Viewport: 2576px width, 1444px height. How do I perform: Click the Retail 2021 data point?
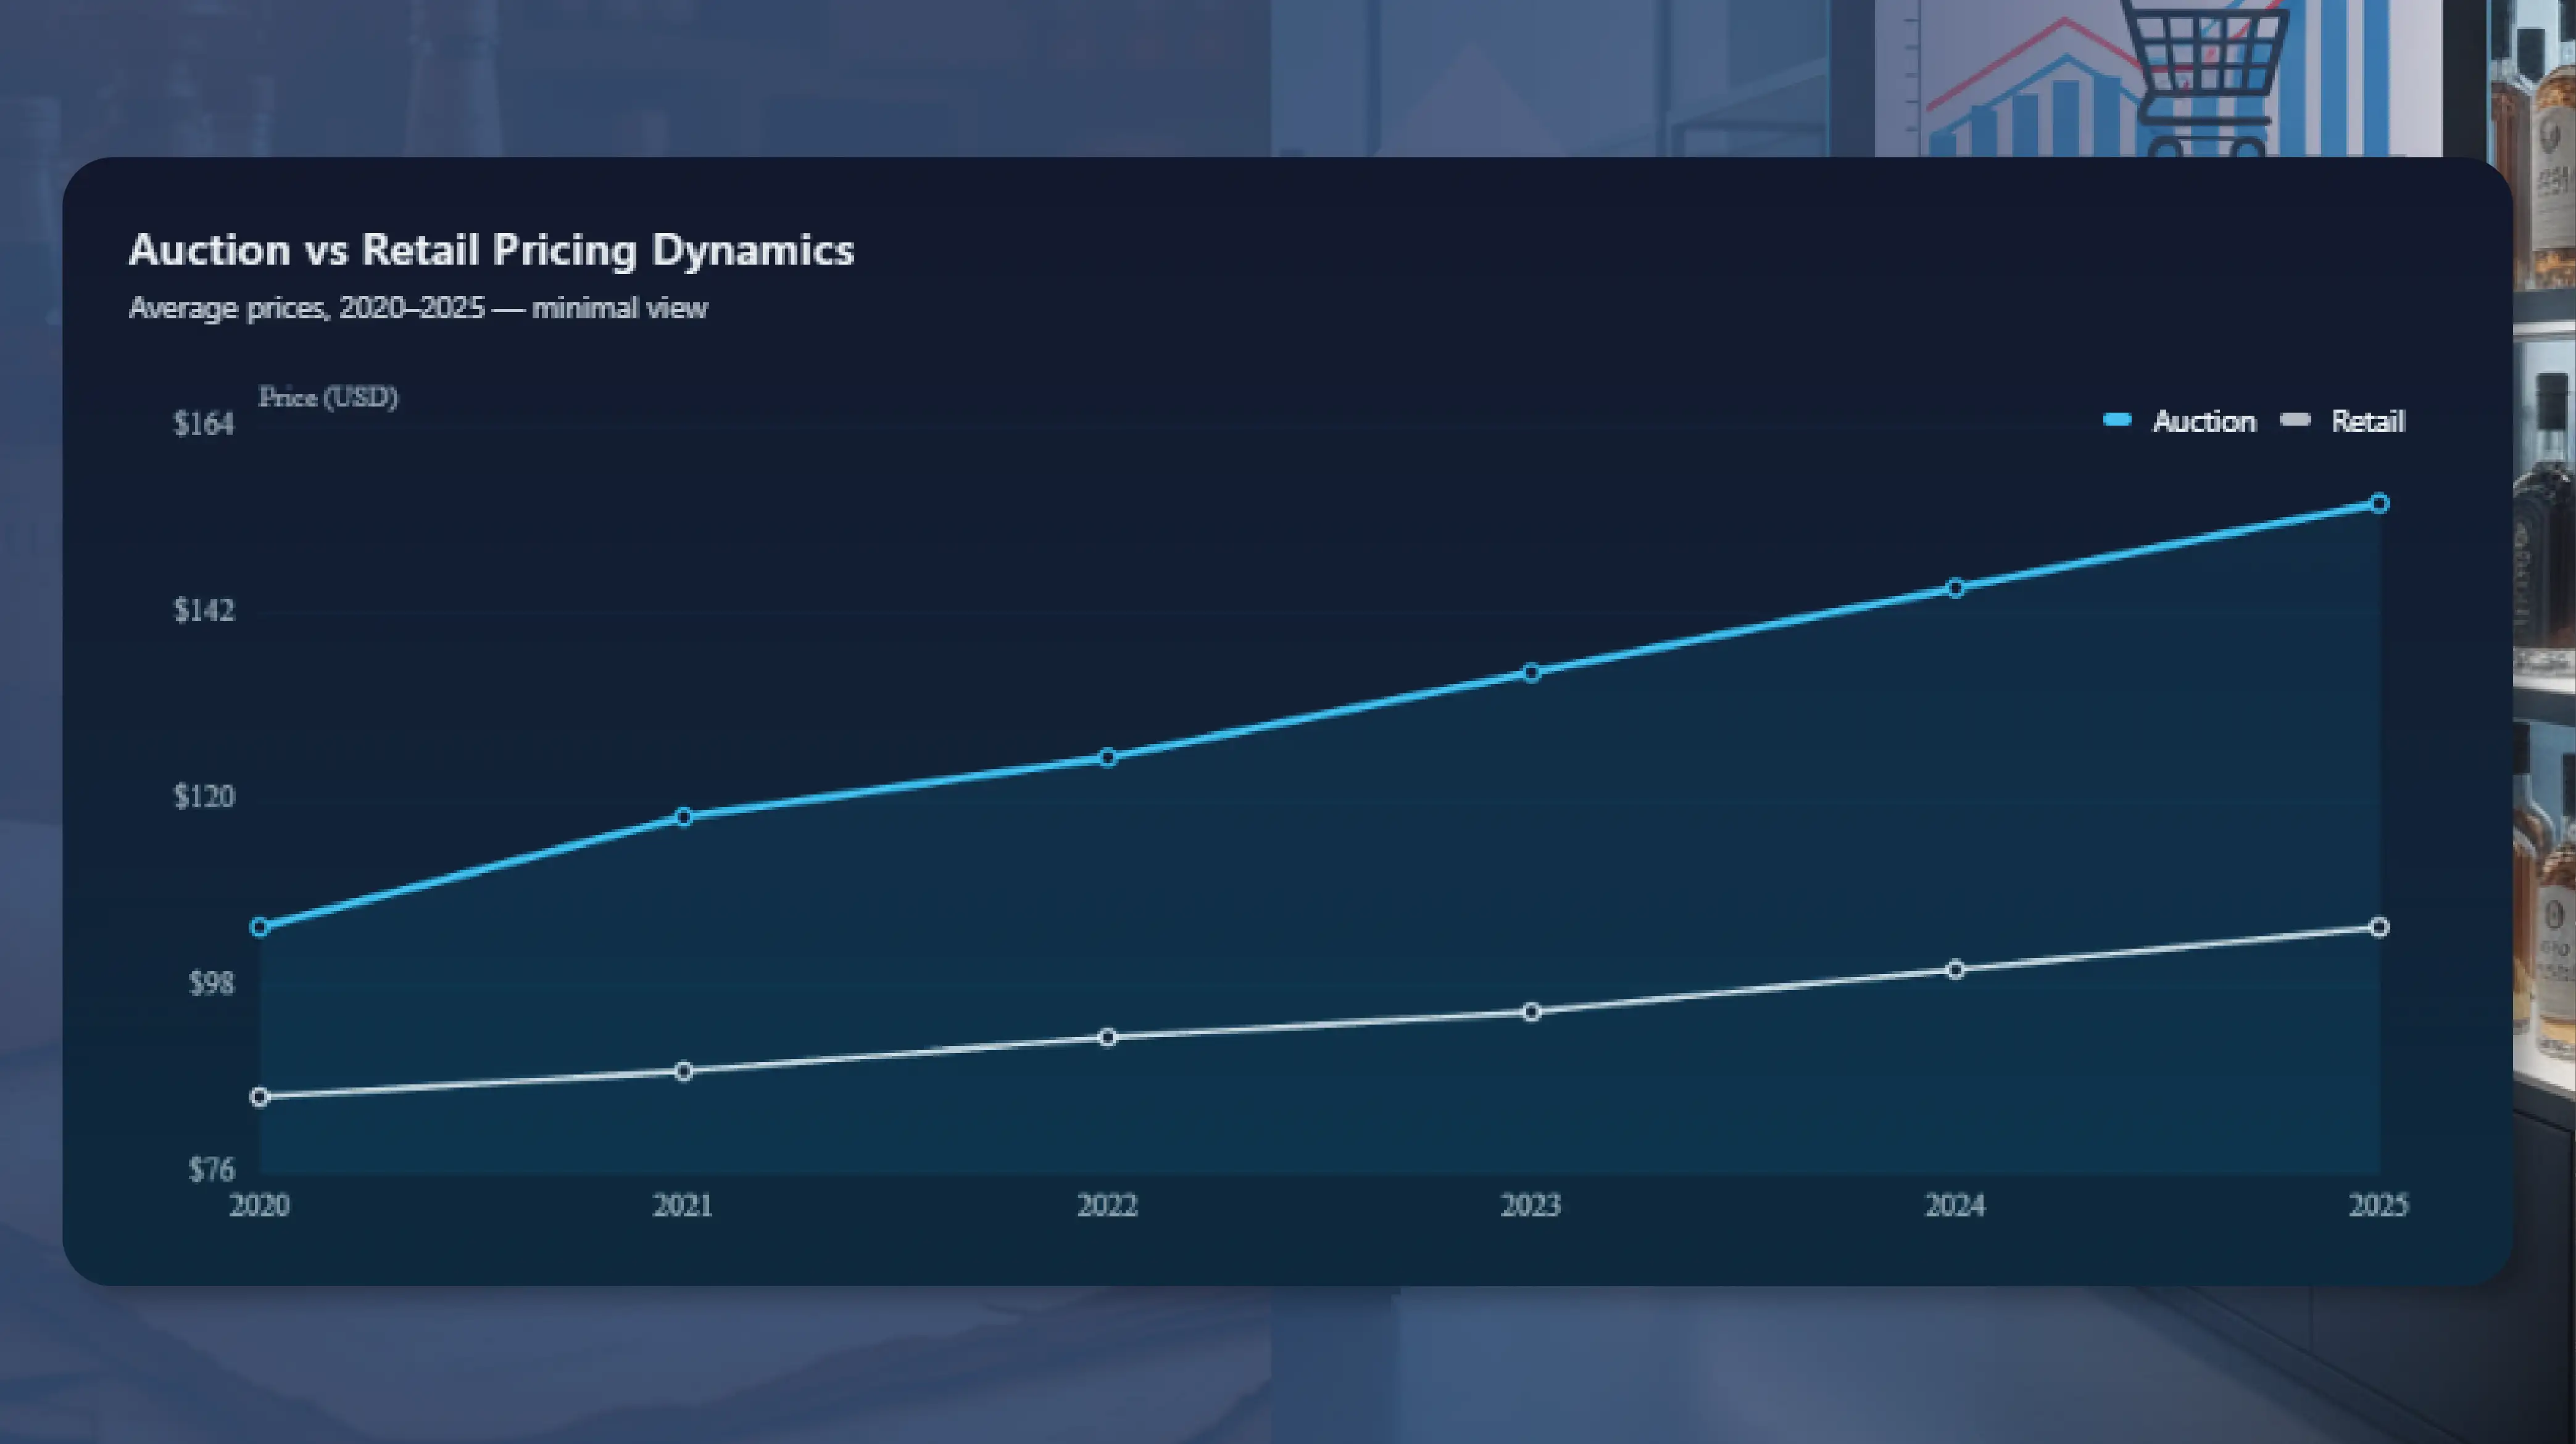click(684, 1071)
